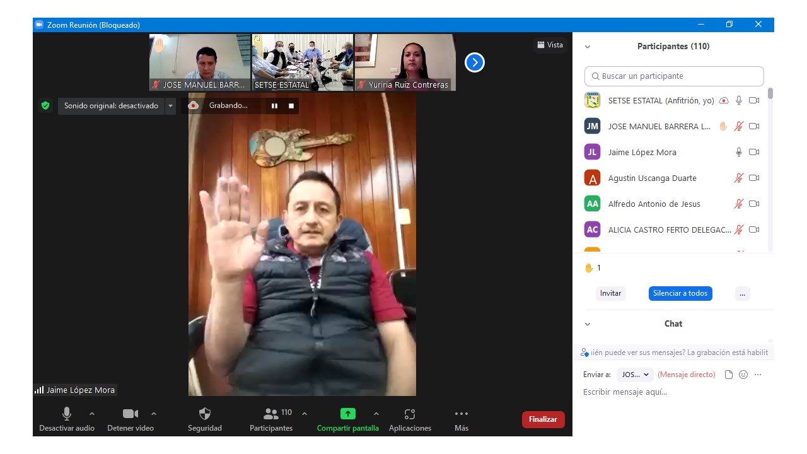Image resolution: width=807 pixels, height=454 pixels.
Task: Unmute Alfredo Antonio de Jesus's microphone
Action: (739, 204)
